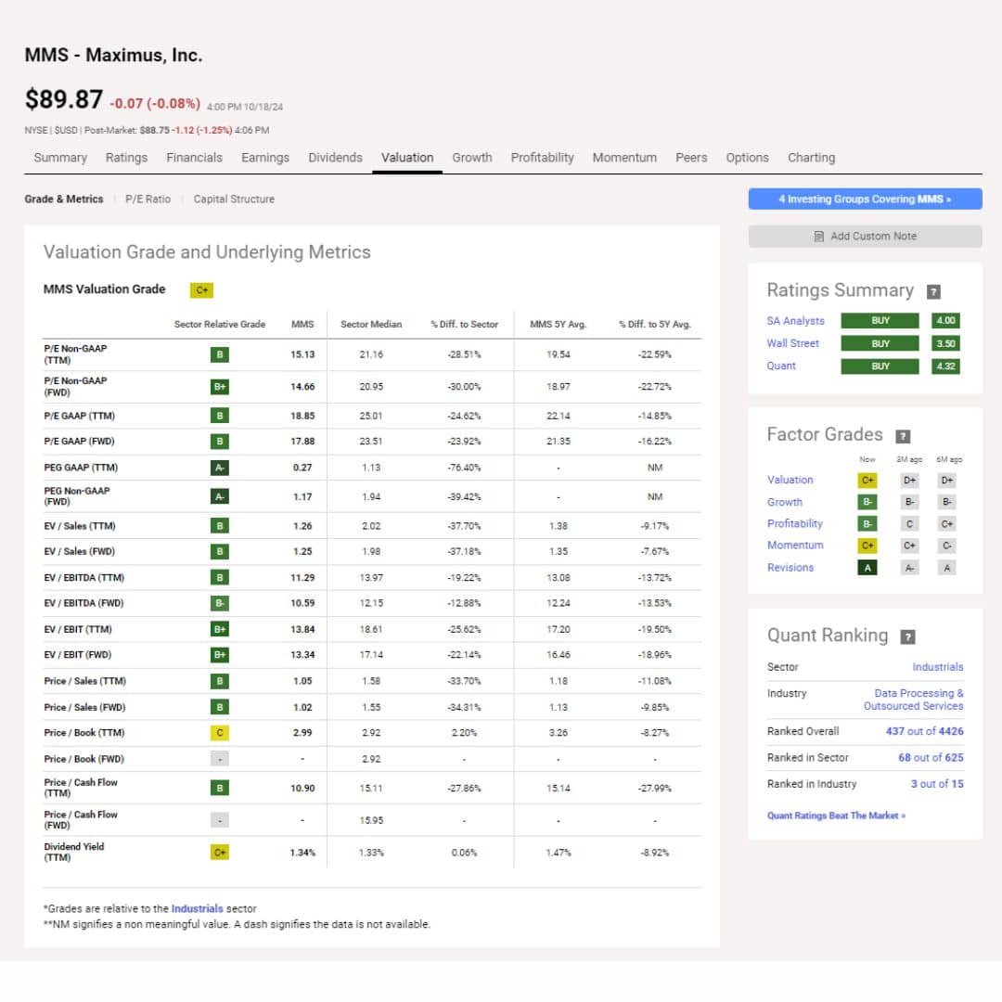
Task: Open Ratings Summary help question icon
Action: (x=933, y=292)
